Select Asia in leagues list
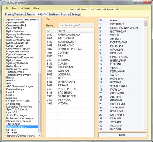 [22, 83]
